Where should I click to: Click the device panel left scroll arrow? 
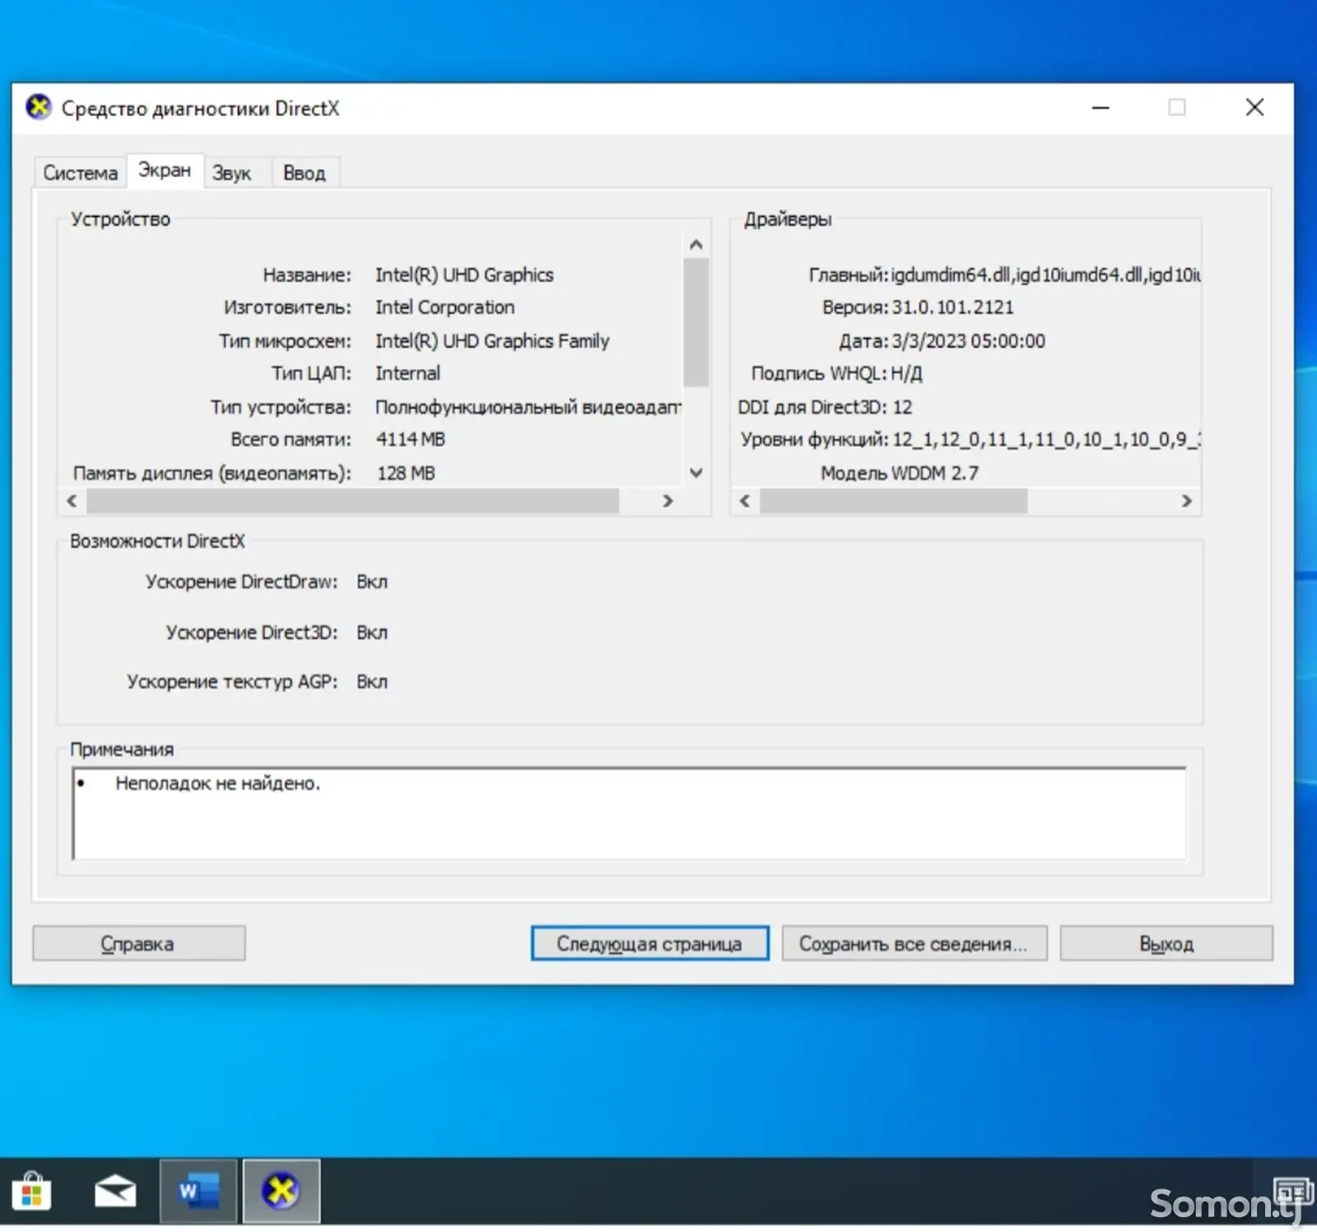(x=72, y=501)
